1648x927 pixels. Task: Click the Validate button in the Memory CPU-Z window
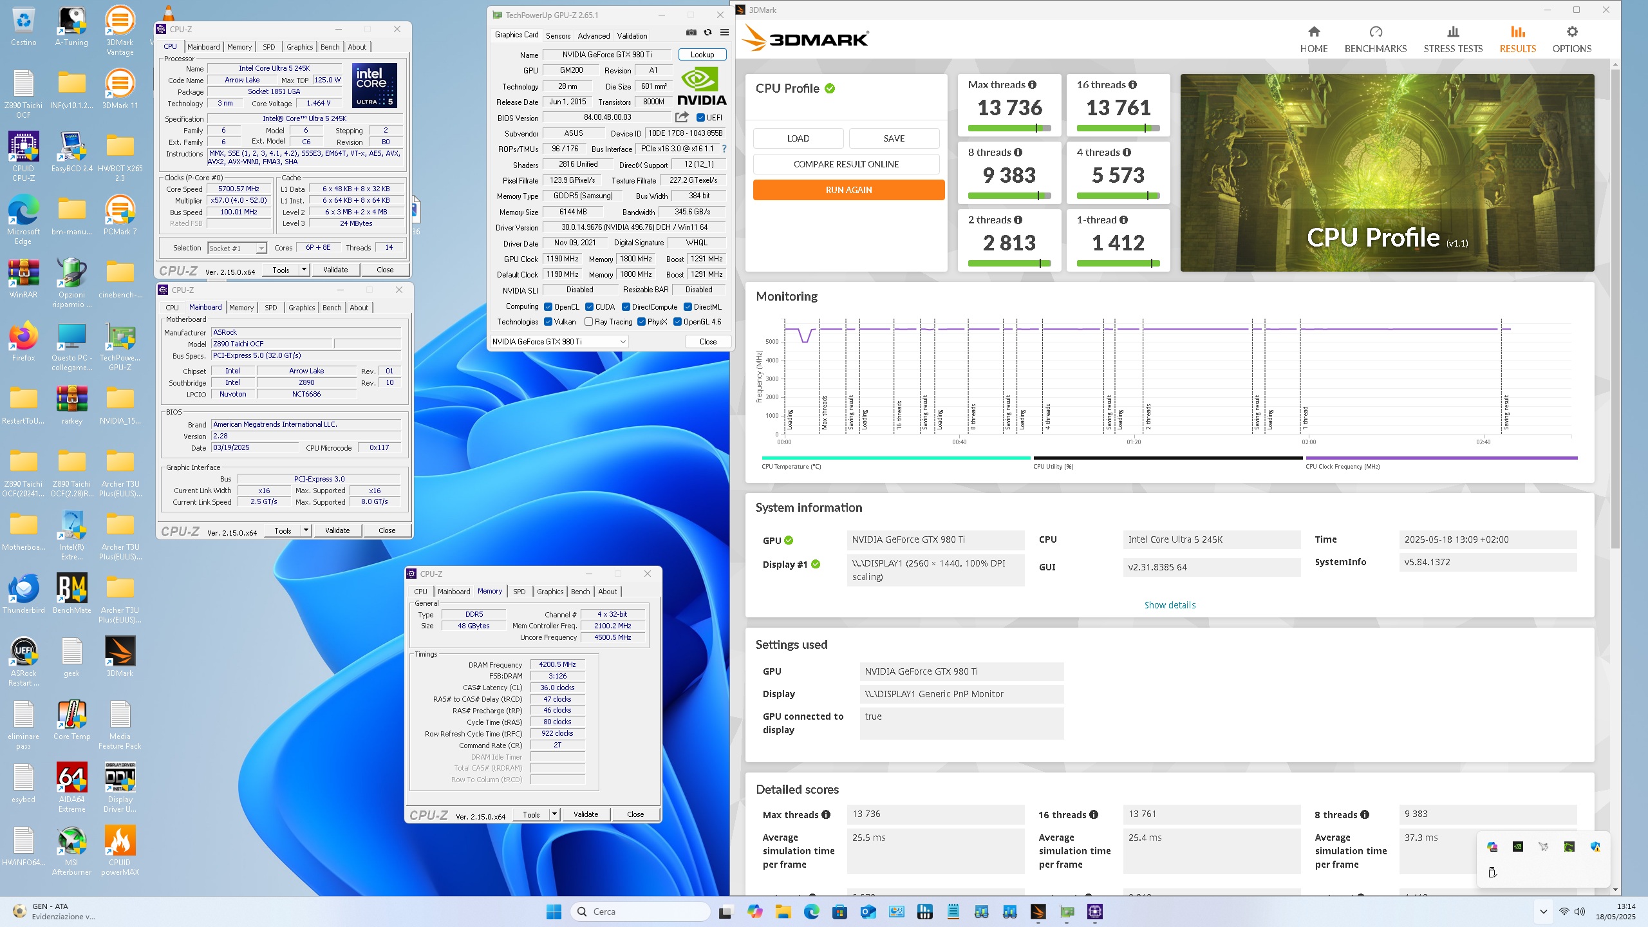click(x=586, y=814)
